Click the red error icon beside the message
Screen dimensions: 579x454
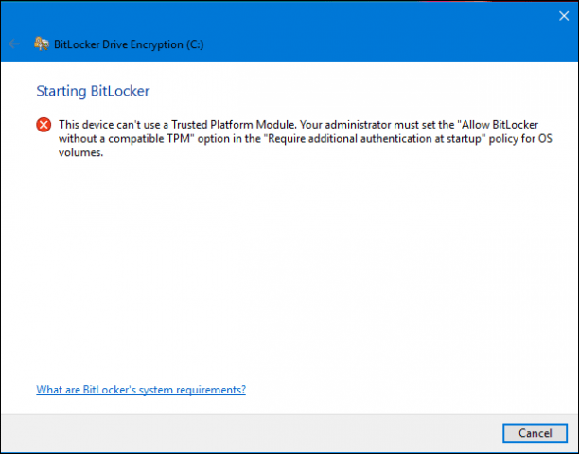coord(44,125)
